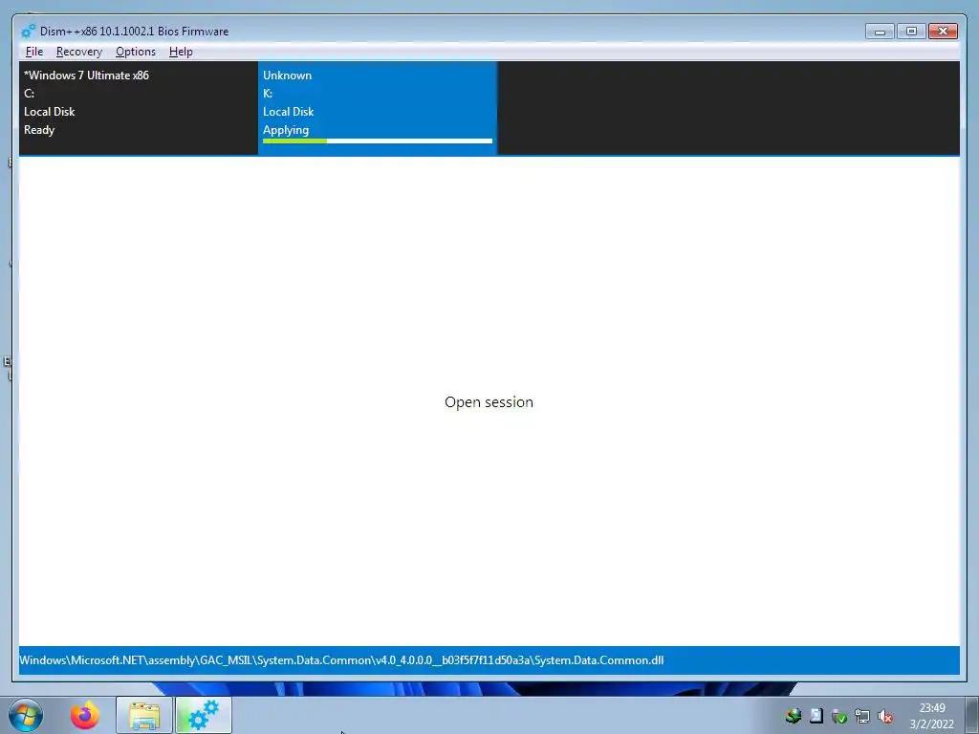Open the File menu
979x734 pixels.
pos(34,52)
